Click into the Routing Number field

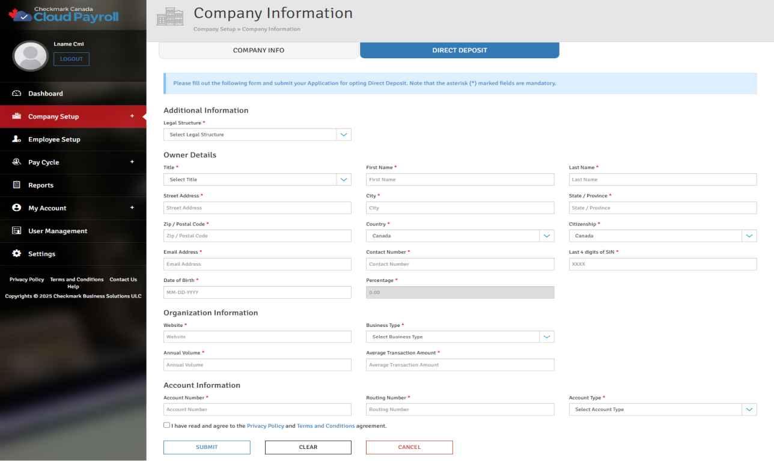point(460,410)
